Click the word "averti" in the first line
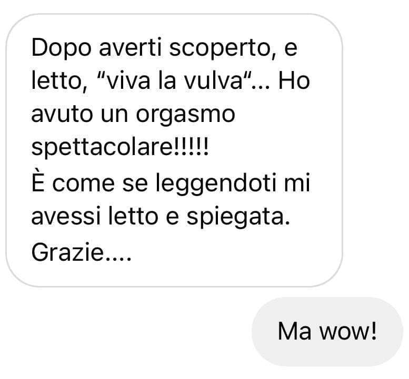This screenshot has height=379, width=409. click(131, 48)
